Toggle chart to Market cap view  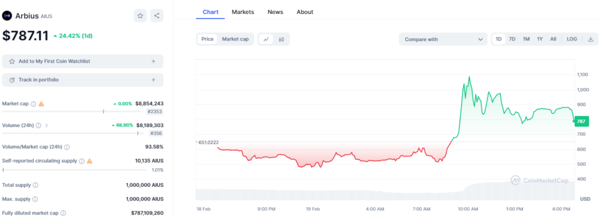coord(235,39)
